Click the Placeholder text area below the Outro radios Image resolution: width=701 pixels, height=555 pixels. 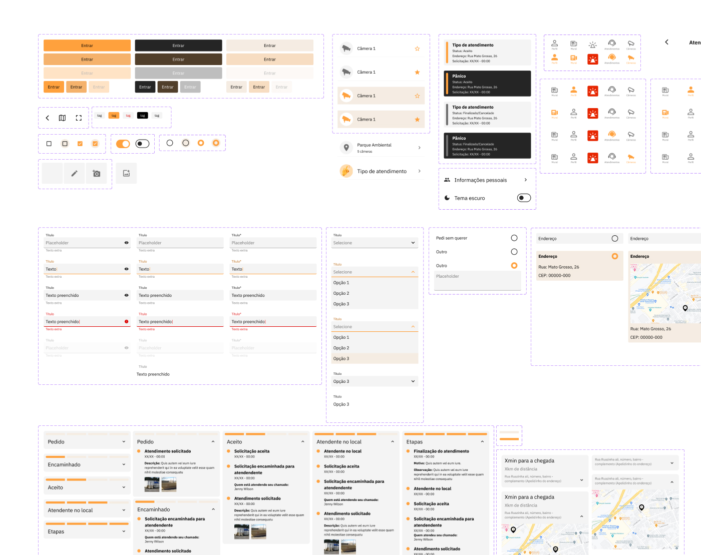click(x=478, y=280)
